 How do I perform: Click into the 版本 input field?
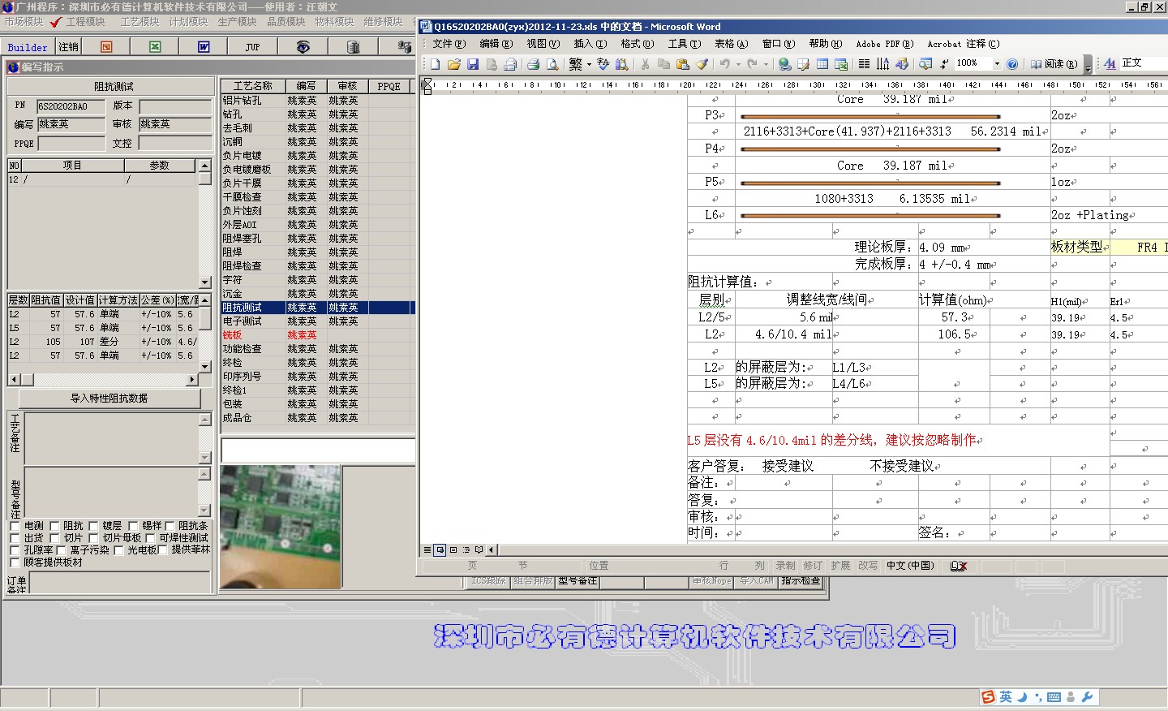175,106
